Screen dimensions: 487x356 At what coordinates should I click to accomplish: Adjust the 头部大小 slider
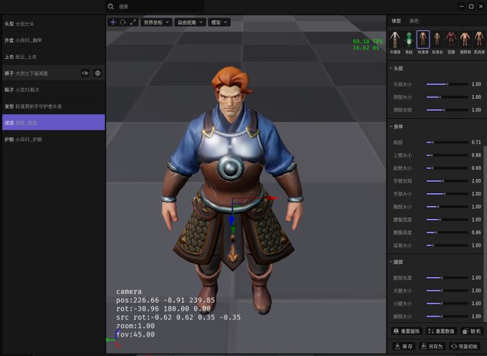[447, 84]
